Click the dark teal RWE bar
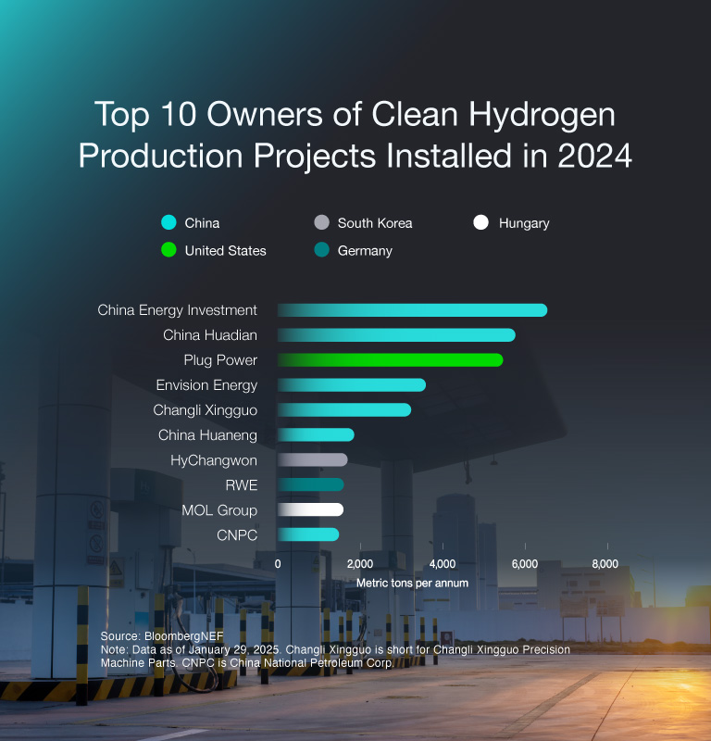Viewport: 711px width, 741px height. pos(311,484)
